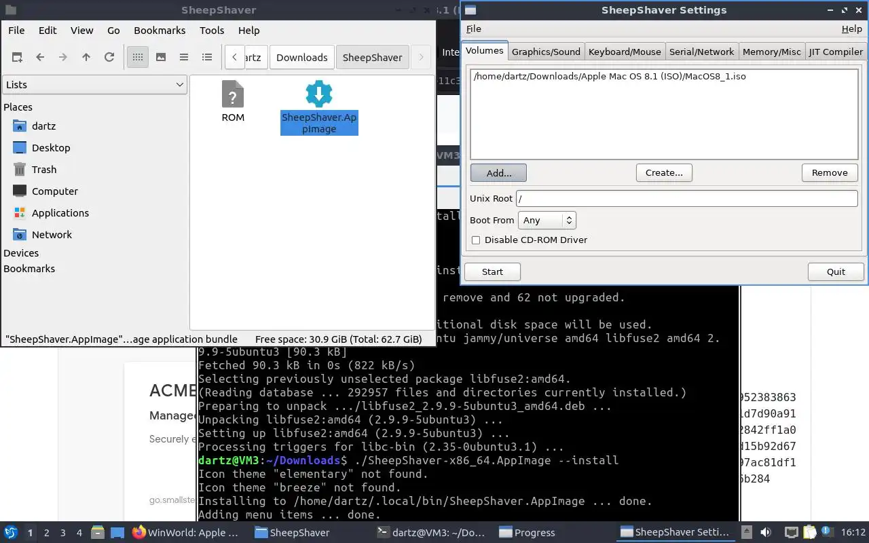Image resolution: width=869 pixels, height=543 pixels.
Task: Go to Downloads in path bar
Action: [302, 58]
